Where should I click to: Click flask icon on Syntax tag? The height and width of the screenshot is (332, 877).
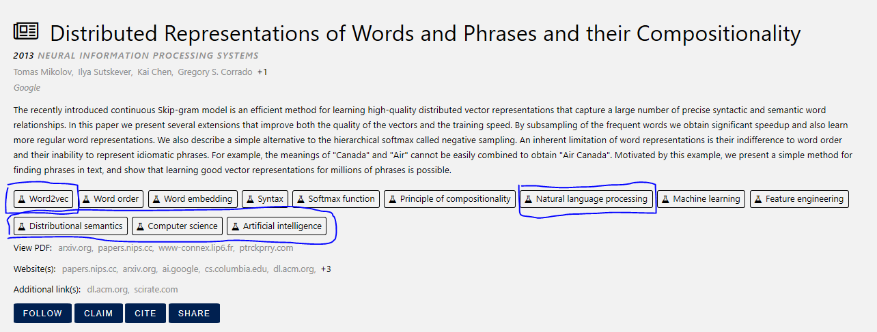point(250,199)
